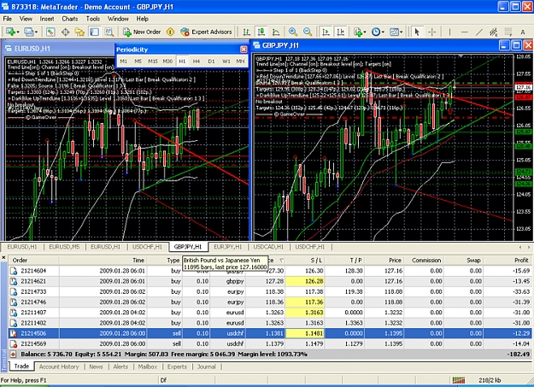Viewport: 534px width, 387px height.
Task: Open the Profiles dropdown
Action: pos(31,32)
